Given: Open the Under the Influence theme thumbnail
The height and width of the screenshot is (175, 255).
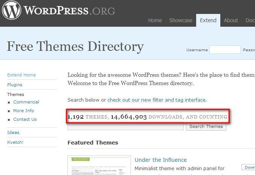Looking at the screenshot, I should click(x=99, y=166).
